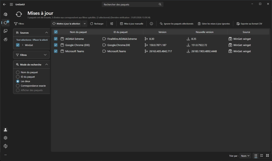
Task: Open the hamburger navigation menu
Action: (x=11, y=4)
